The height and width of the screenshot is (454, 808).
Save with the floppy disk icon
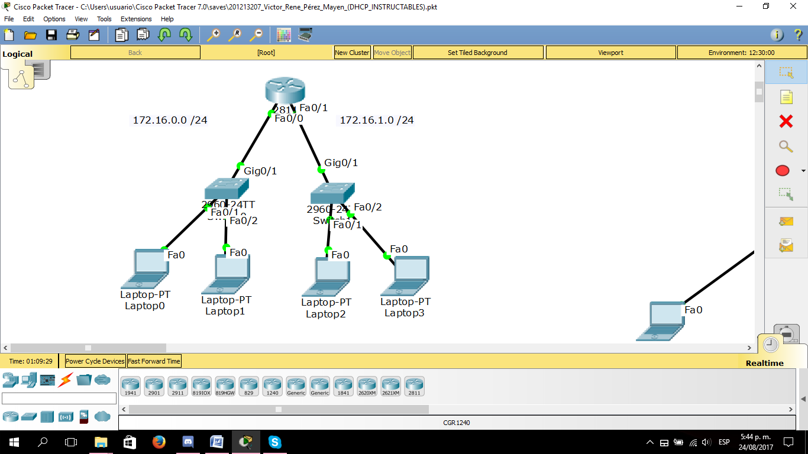51,35
